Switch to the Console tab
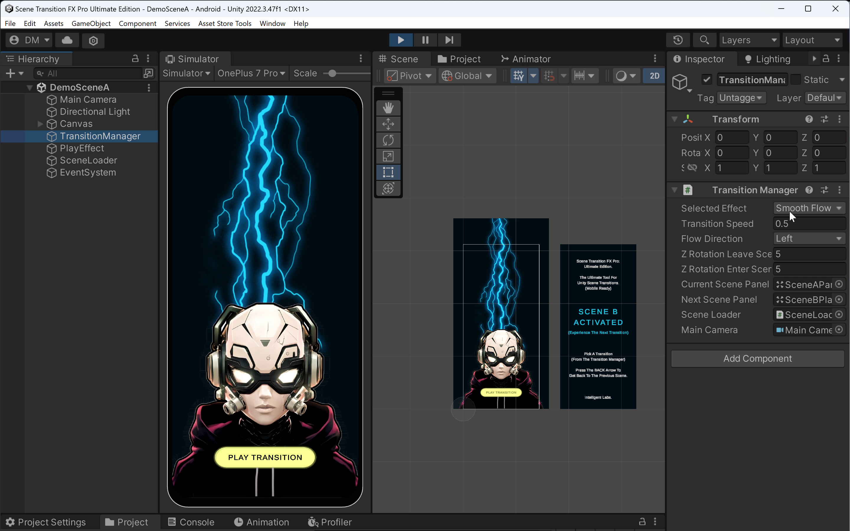The image size is (850, 531). (x=191, y=522)
